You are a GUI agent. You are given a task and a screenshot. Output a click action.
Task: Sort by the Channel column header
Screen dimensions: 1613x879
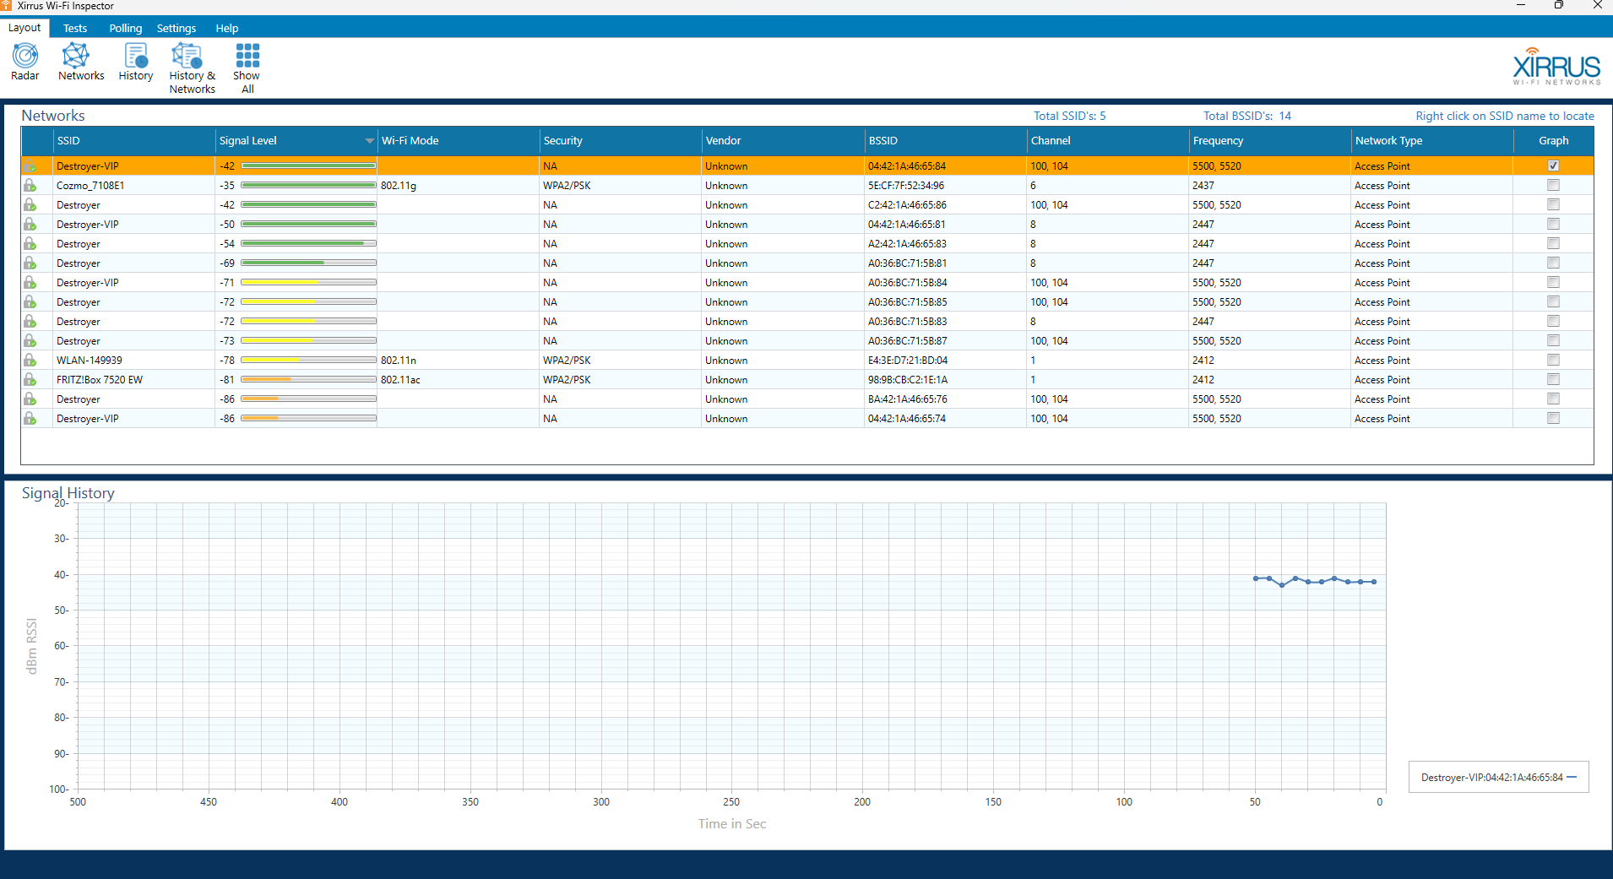point(1107,141)
